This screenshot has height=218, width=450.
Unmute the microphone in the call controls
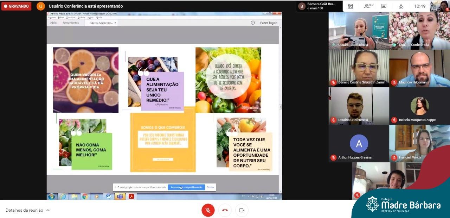coord(208,210)
